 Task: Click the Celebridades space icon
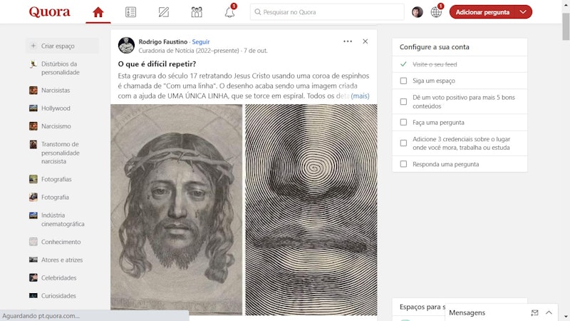[33, 277]
